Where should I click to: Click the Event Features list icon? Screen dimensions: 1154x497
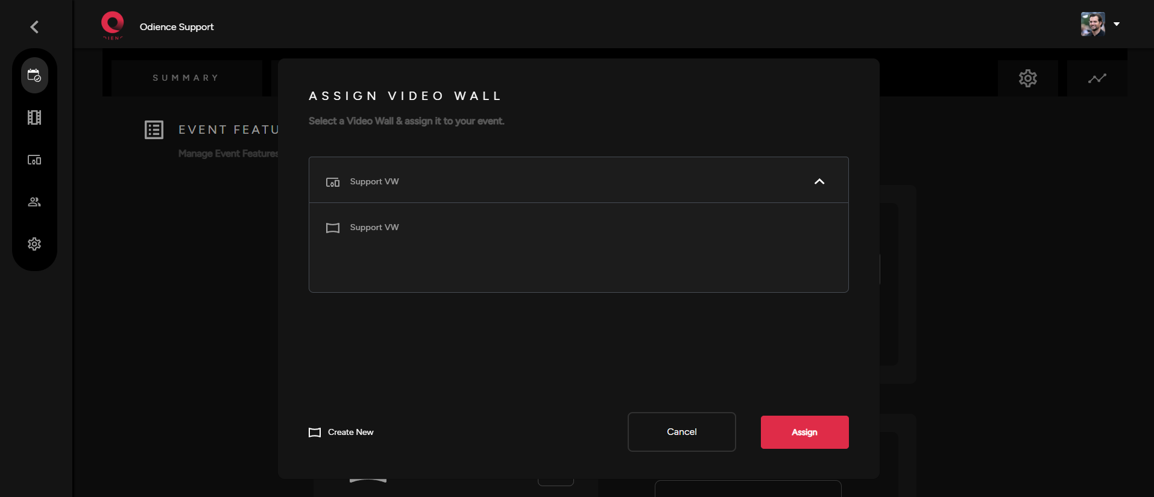pyautogui.click(x=154, y=130)
